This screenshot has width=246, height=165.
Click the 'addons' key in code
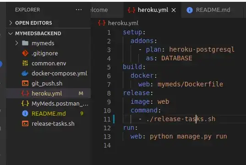click(142, 41)
